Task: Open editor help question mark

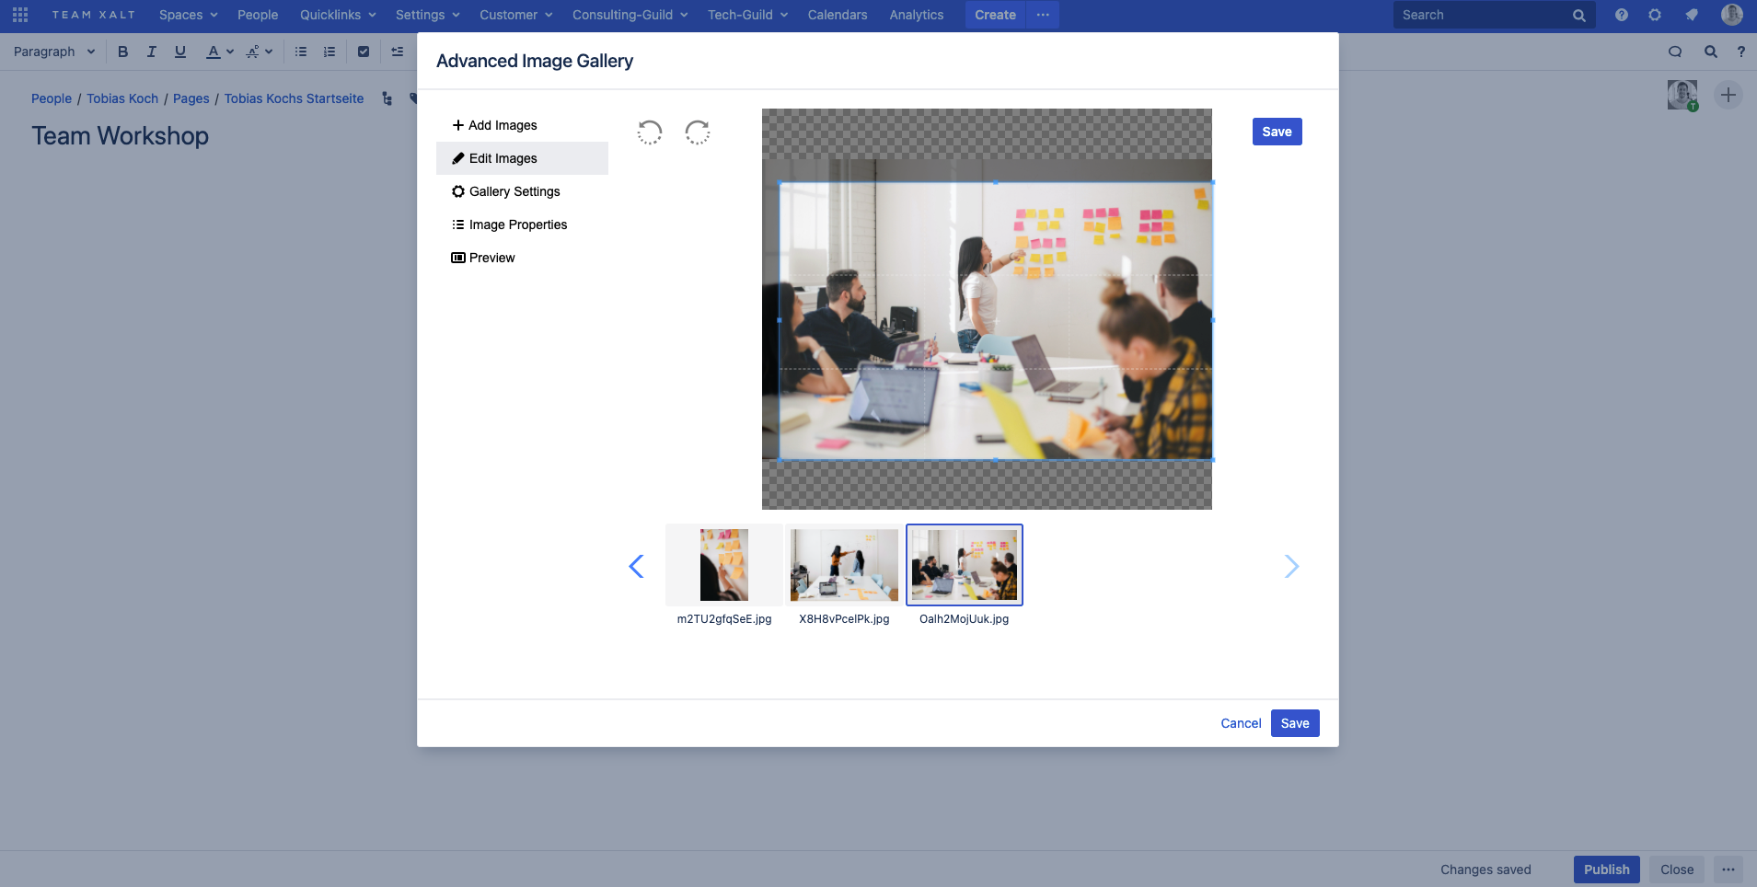Action: point(1740,52)
